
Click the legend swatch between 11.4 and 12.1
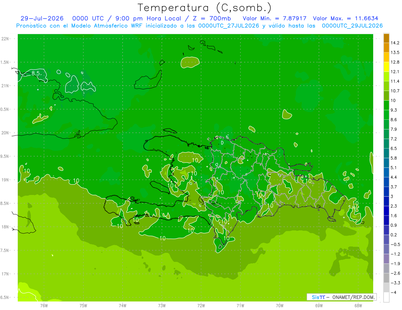tap(386, 76)
